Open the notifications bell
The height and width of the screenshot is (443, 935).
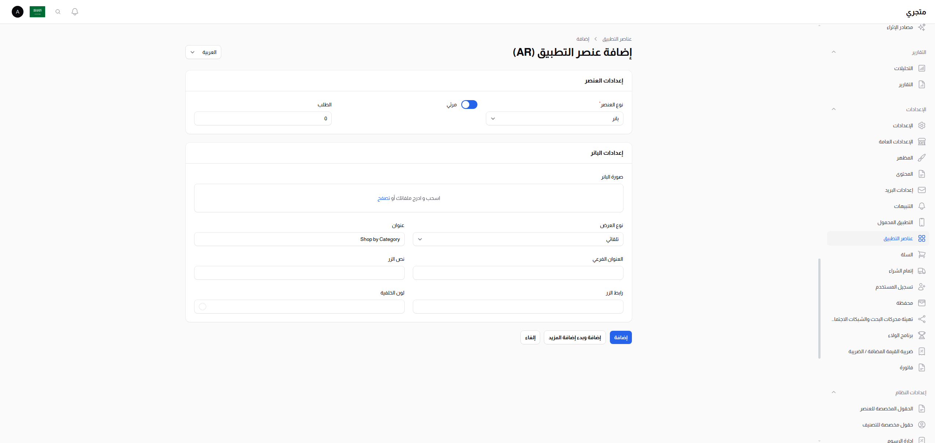[75, 12]
